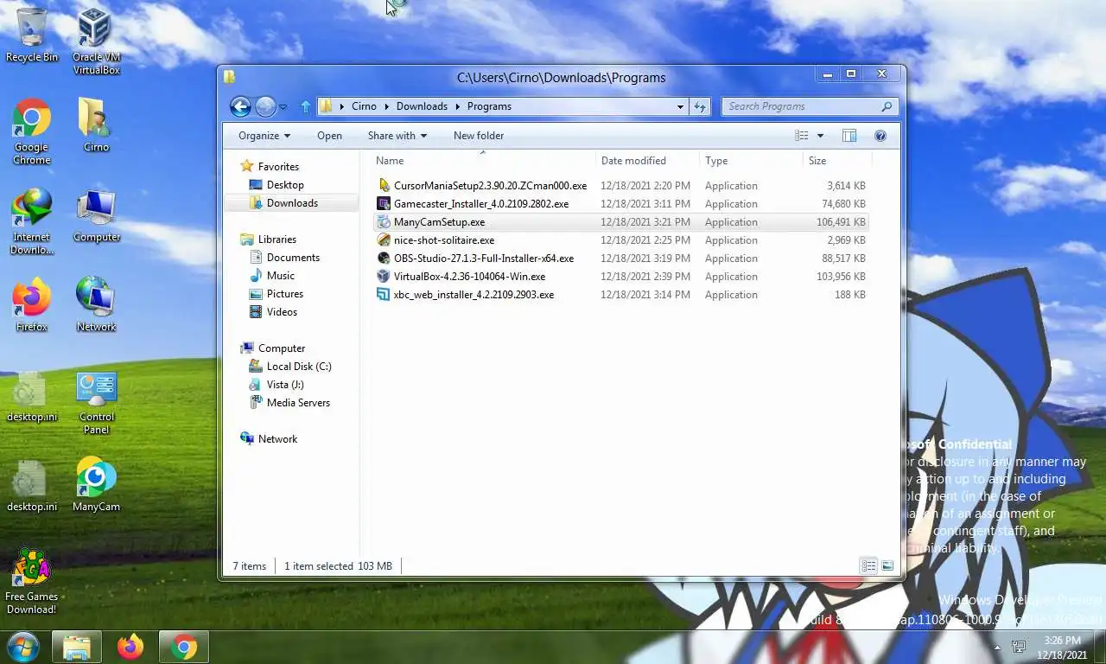Switch to Firefox in taskbar
Viewport: 1106px width, 664px height.
[130, 647]
